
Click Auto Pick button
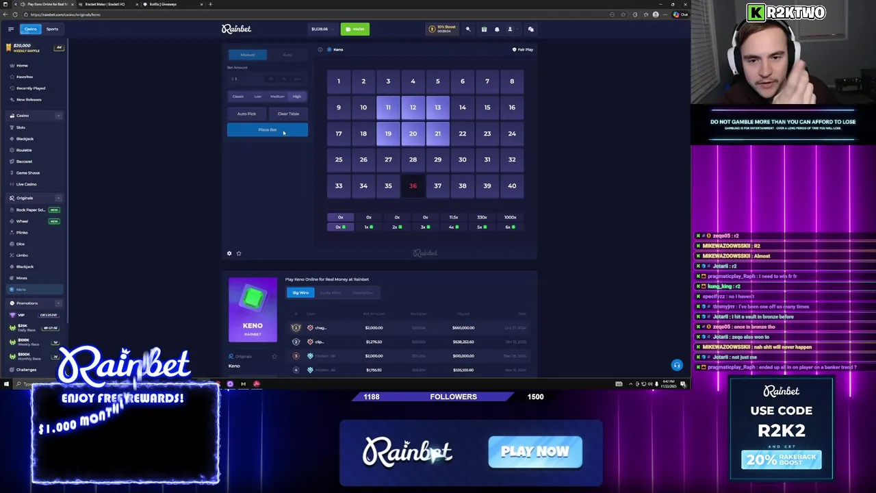pos(246,114)
